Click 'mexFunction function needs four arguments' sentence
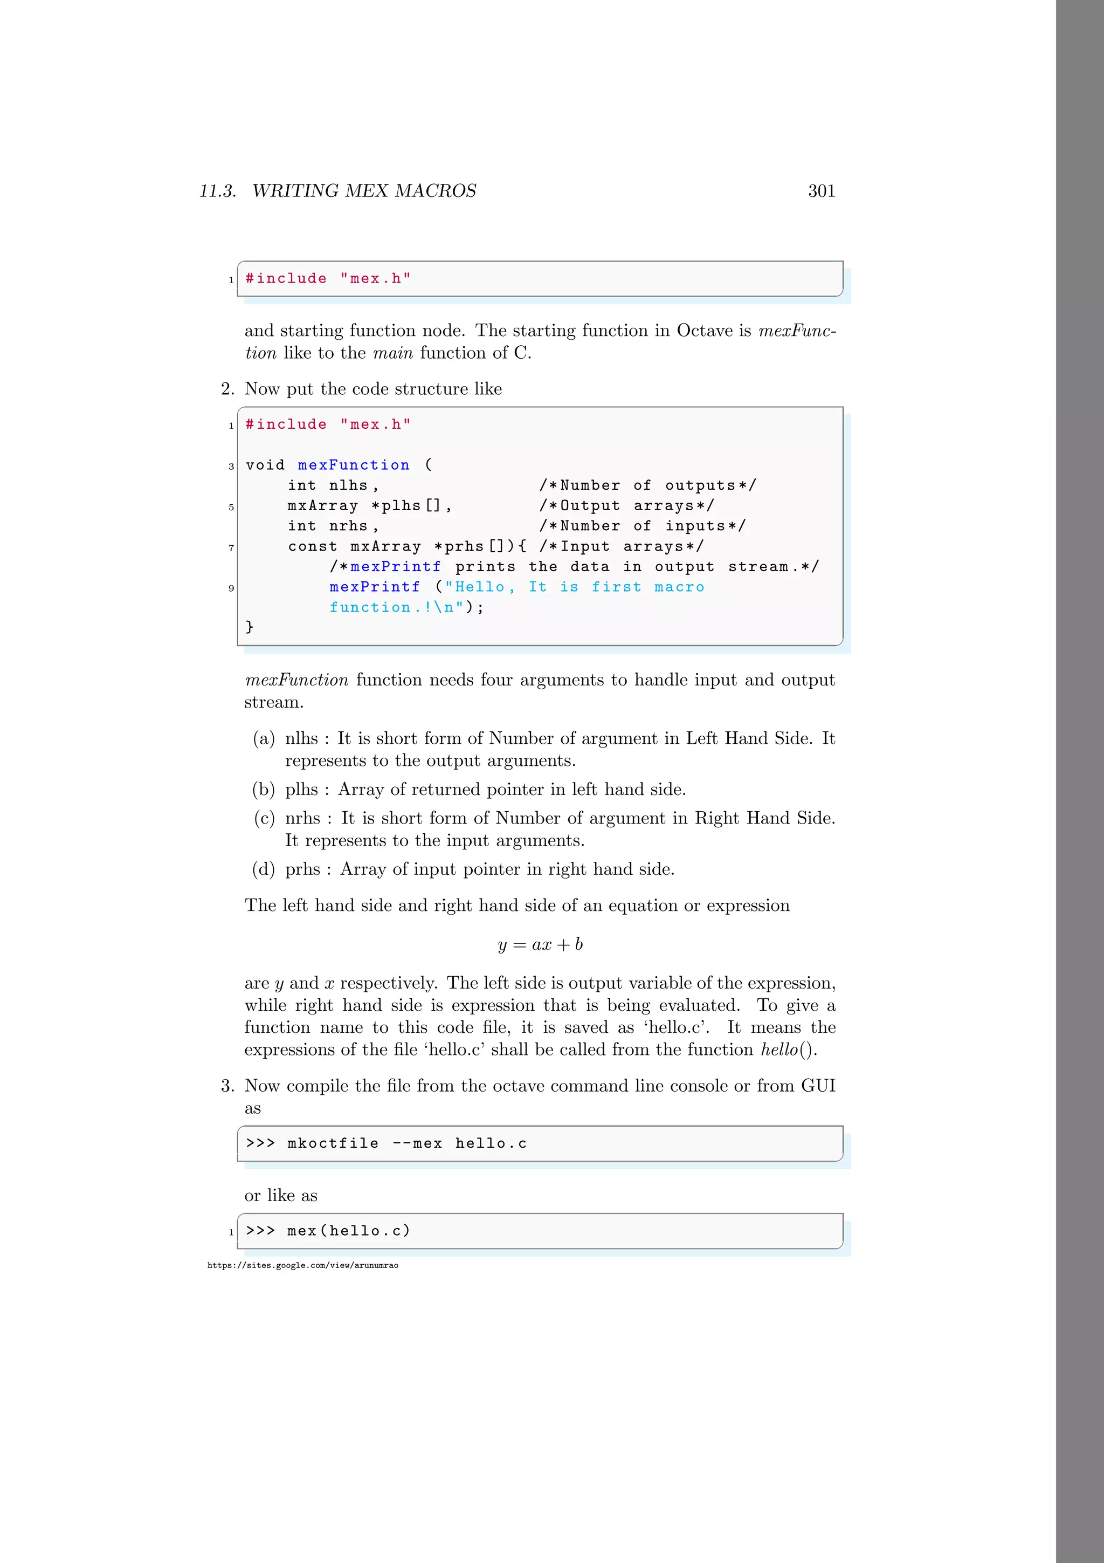1104x1563 pixels. tap(540, 691)
